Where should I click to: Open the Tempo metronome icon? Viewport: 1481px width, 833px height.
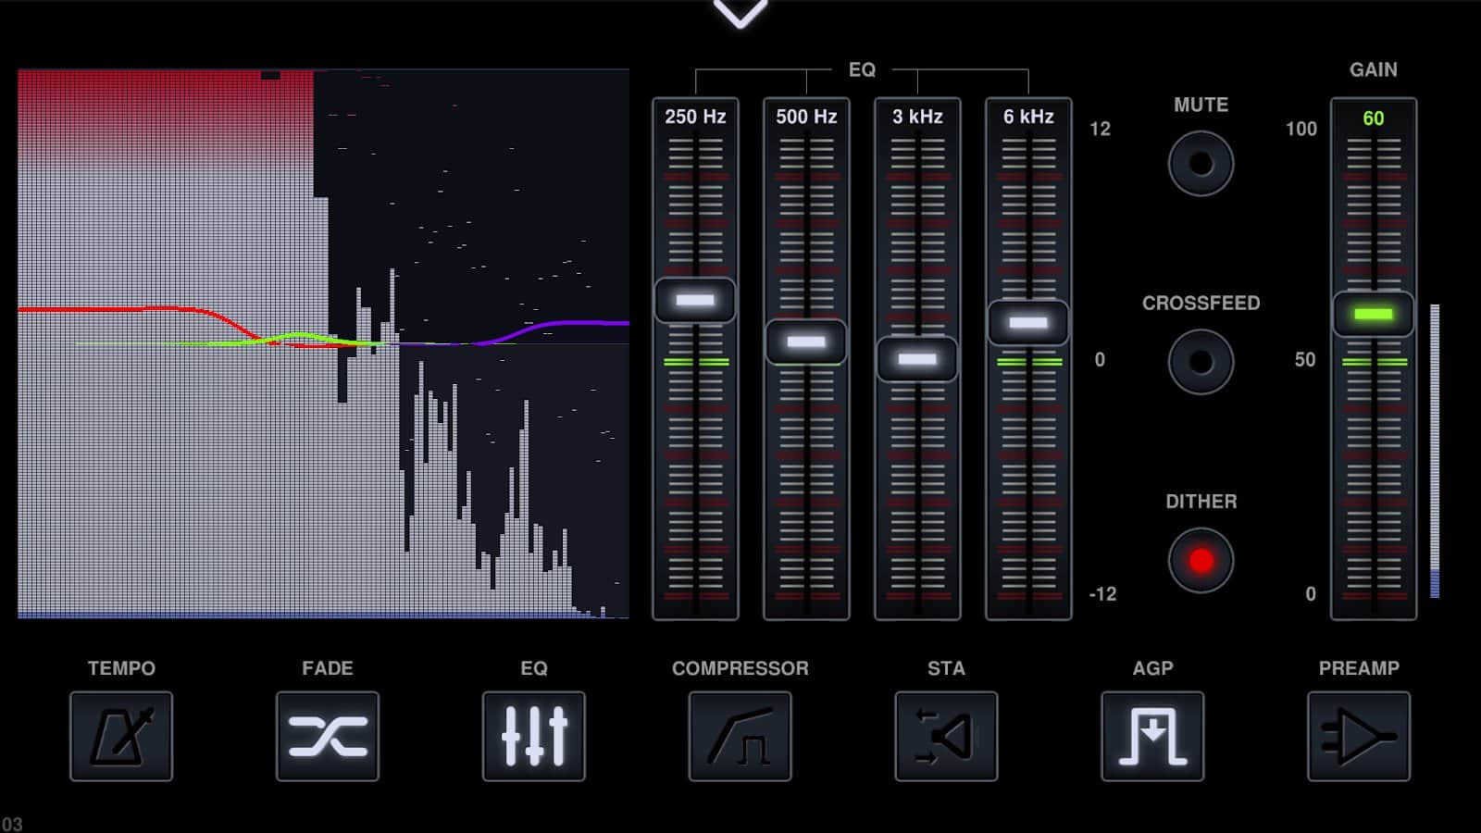pos(121,736)
